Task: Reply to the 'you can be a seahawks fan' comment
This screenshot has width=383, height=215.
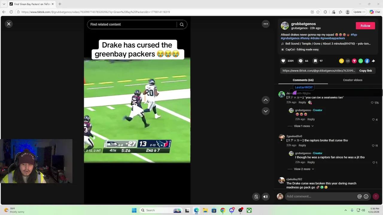Action: tap(302, 102)
